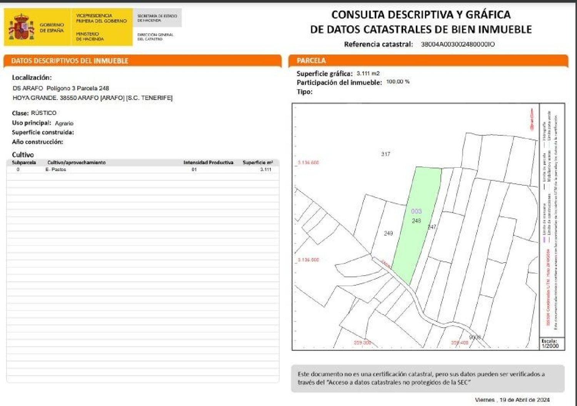577x406 pixels.
Task: Click the north arrow on the map
Action: pos(532,119)
